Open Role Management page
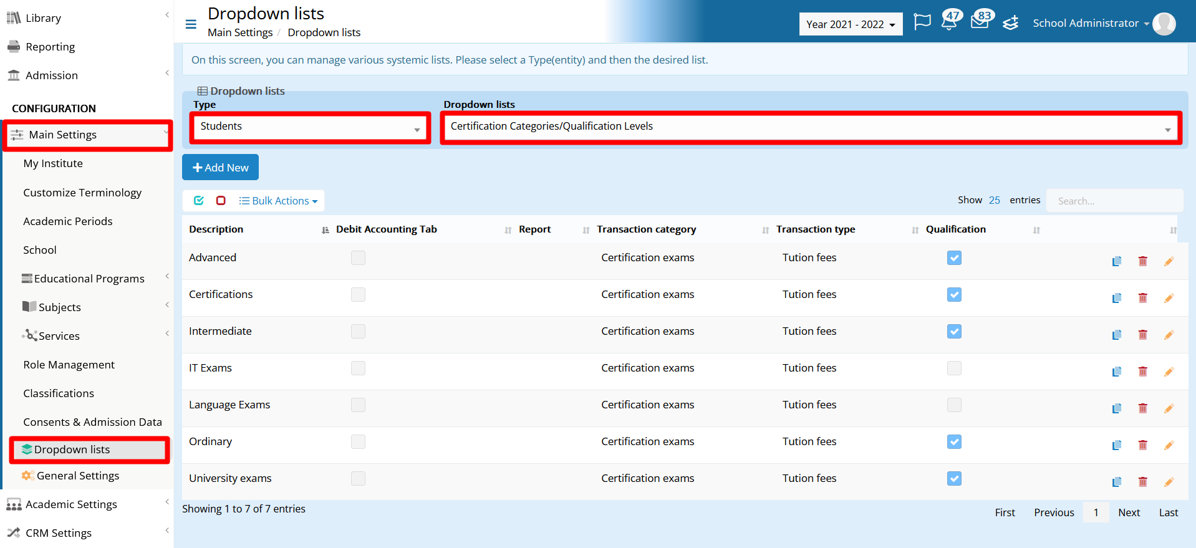This screenshot has height=548, width=1196. pos(69,365)
